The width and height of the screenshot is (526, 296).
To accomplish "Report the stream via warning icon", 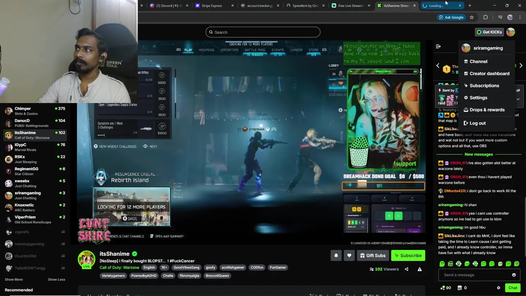I will click(420, 269).
